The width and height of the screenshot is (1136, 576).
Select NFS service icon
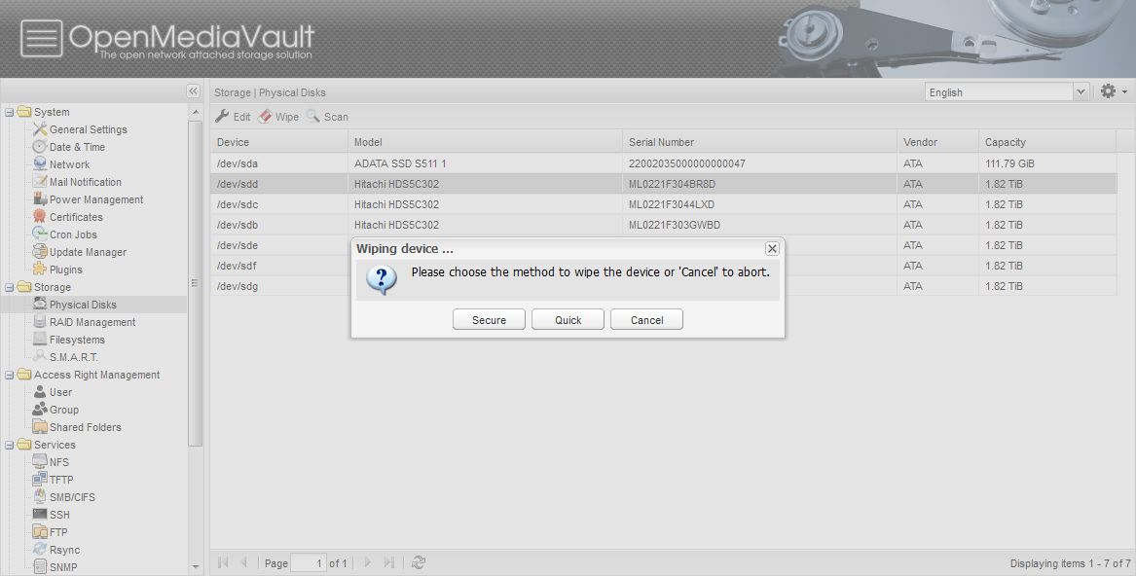tap(40, 461)
